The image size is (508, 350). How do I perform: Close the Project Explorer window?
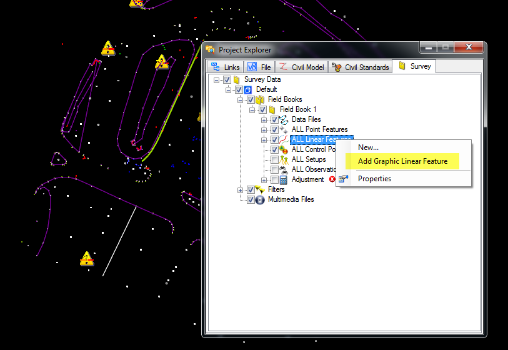pos(469,47)
